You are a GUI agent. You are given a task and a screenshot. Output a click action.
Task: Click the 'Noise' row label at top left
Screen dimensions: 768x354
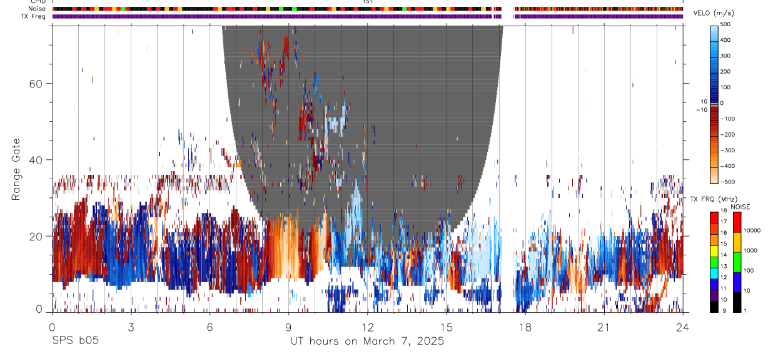pyautogui.click(x=38, y=9)
